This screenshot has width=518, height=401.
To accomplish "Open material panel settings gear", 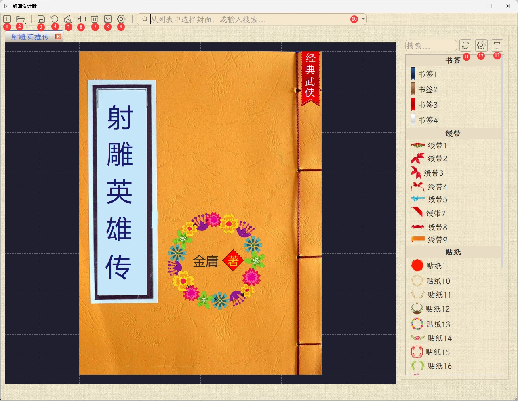I will [481, 45].
